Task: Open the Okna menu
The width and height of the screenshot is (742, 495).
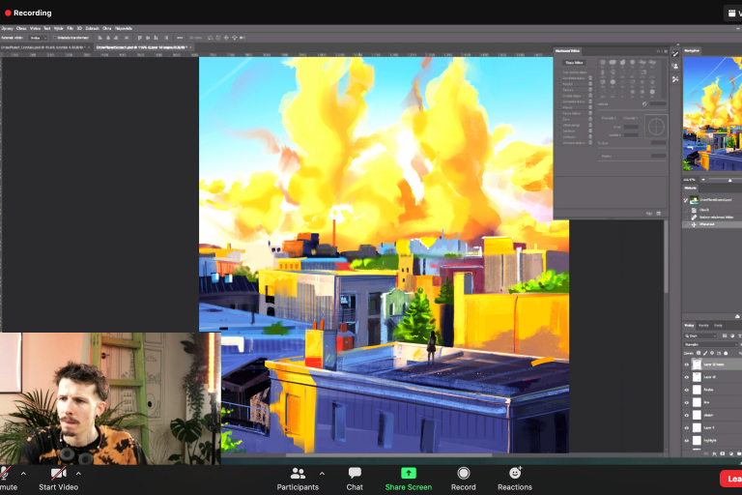Action: coord(107,28)
